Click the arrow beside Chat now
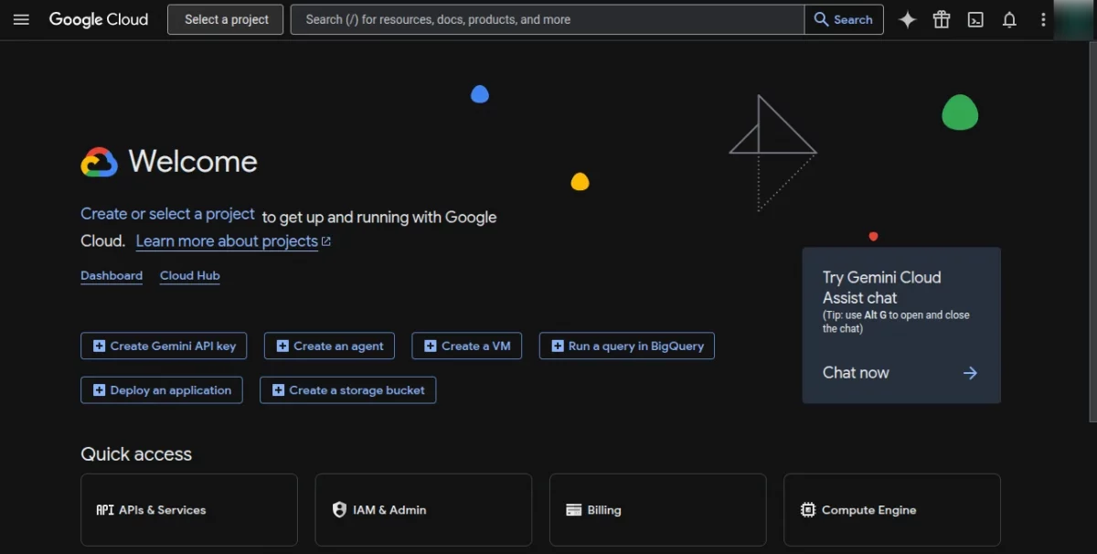The width and height of the screenshot is (1097, 554). (970, 373)
